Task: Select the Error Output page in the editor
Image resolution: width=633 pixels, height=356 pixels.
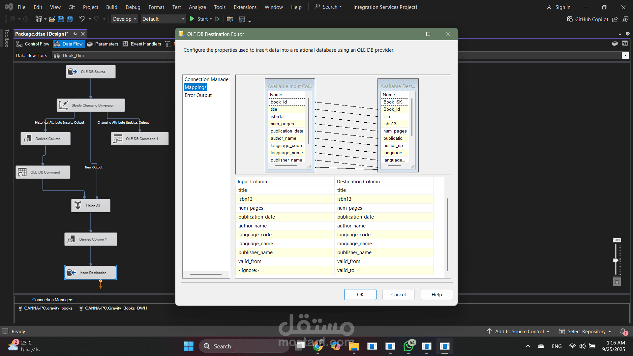Action: [x=198, y=95]
